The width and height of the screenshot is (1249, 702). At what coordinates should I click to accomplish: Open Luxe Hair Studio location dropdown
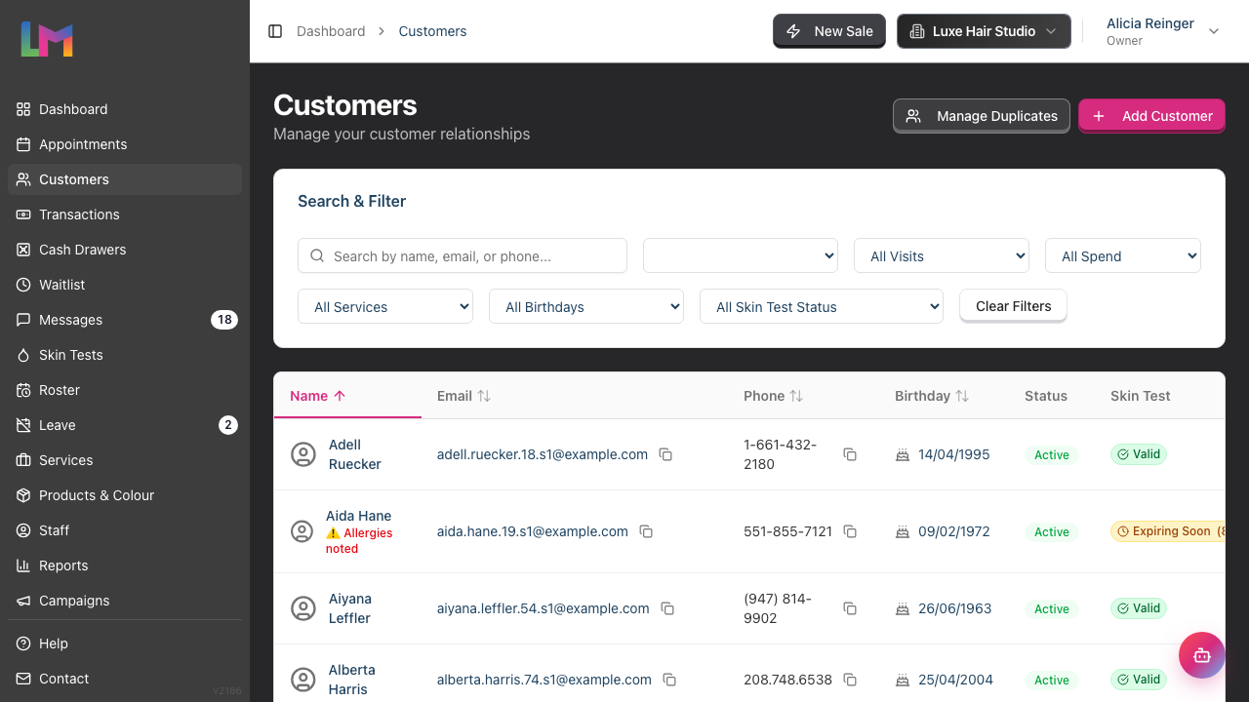984,31
